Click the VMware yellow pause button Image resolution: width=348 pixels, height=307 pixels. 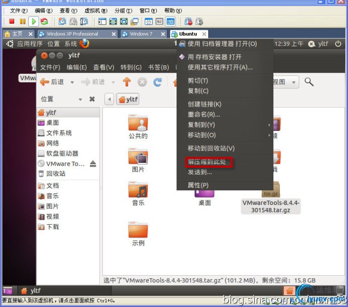pos(23,22)
